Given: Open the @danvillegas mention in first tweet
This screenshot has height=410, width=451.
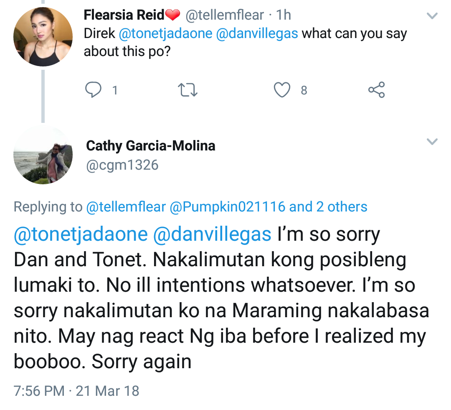Looking at the screenshot, I should 257,33.
